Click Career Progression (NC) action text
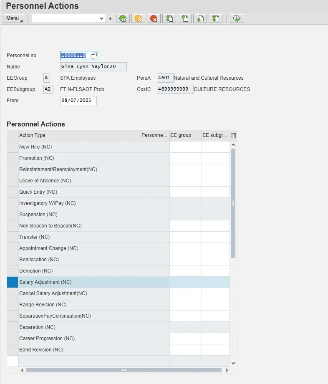 (x=47, y=339)
